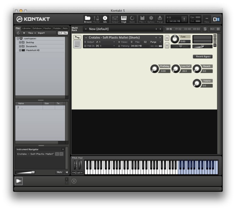Screen dimensions: 236x210
Task: Switch to the Modules tab
Action: [57, 28]
